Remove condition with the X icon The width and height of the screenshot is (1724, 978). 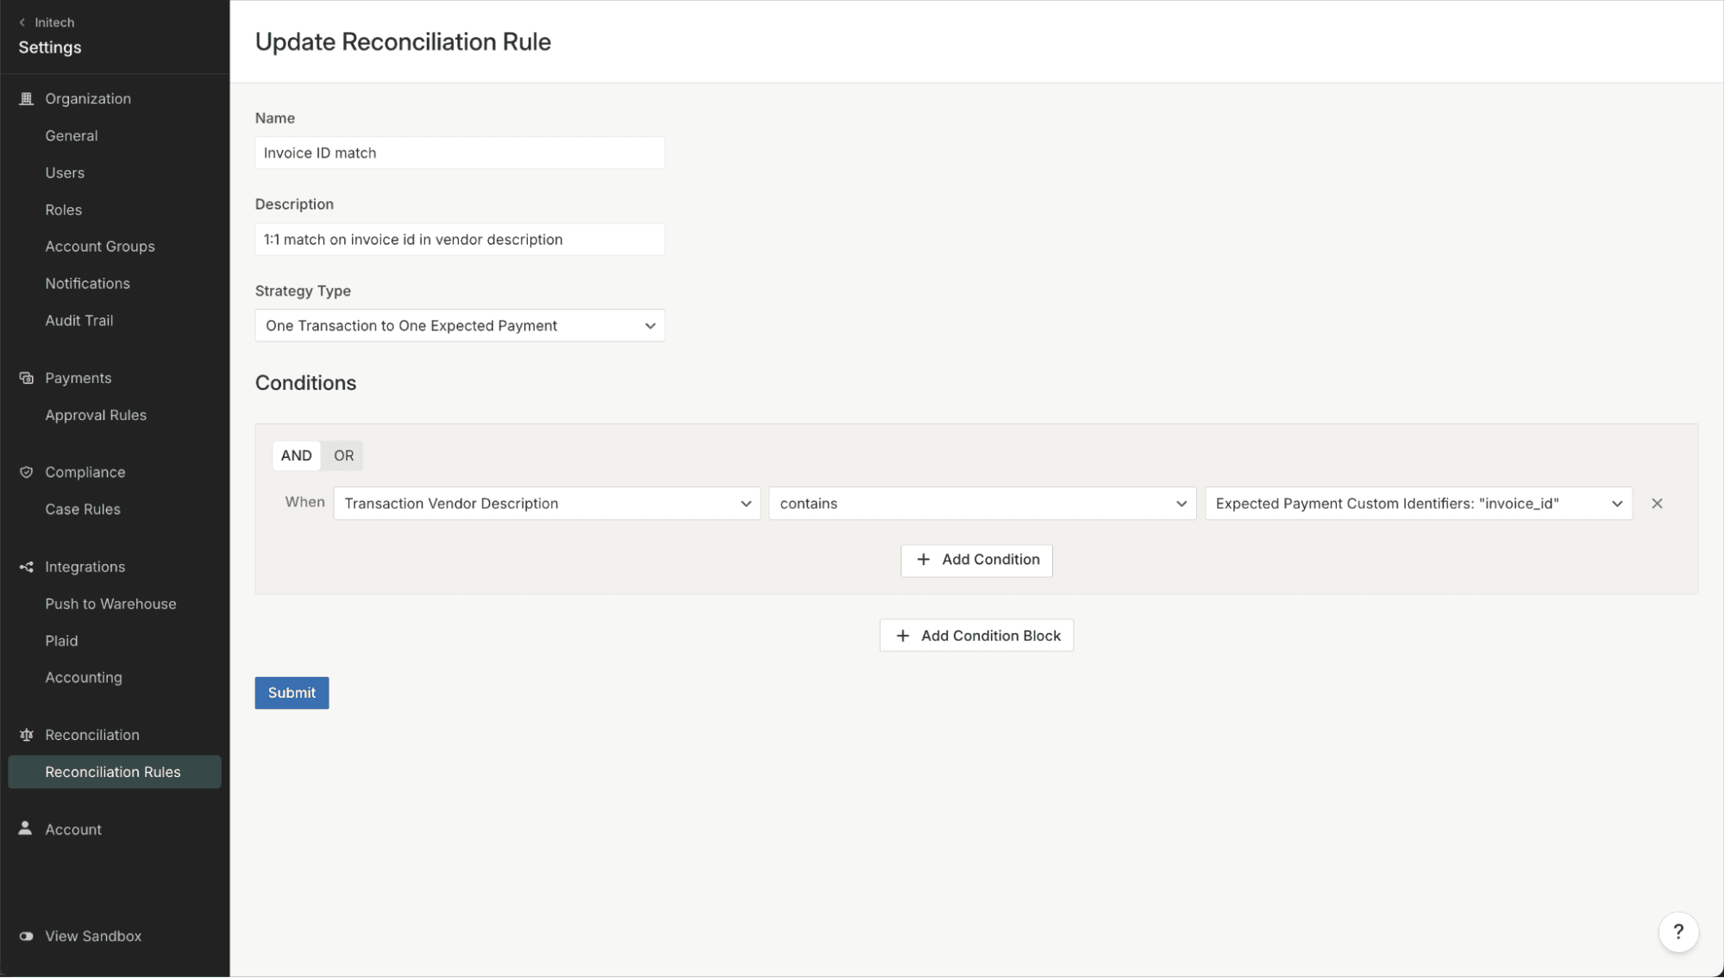pyautogui.click(x=1657, y=504)
